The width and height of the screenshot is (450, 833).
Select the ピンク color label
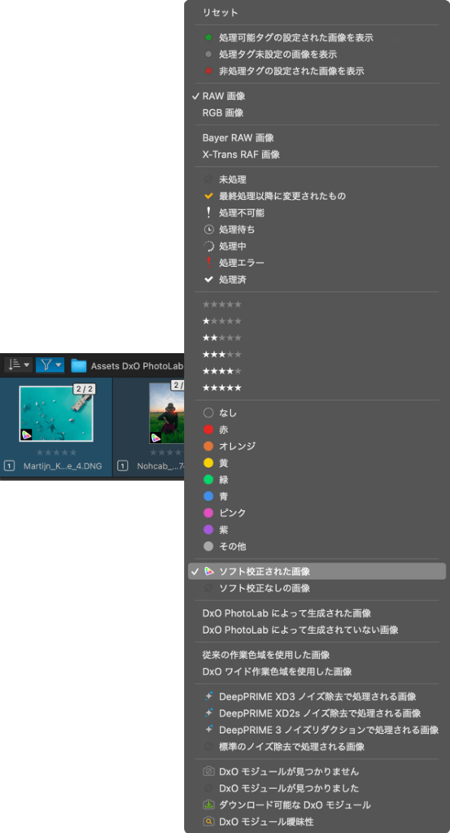tap(317, 512)
